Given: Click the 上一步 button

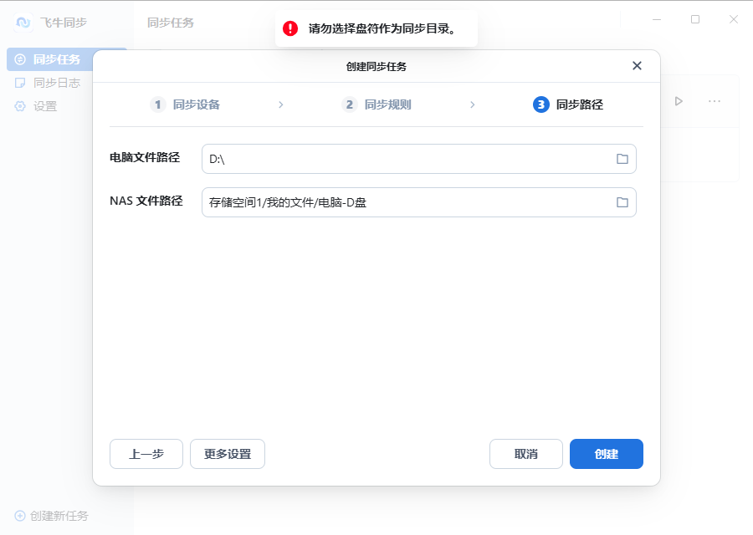Looking at the screenshot, I should [146, 454].
